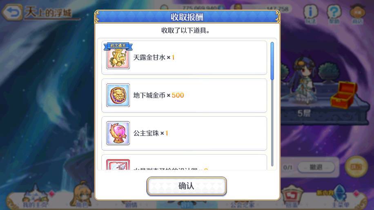Screen dimensions: 374x210
Task: Click the 天露金甘水 × 1 reward row
Action: 184,57
